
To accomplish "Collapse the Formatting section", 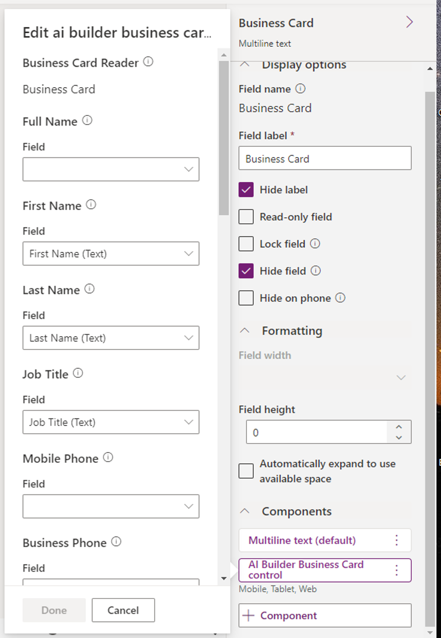I will pos(246,331).
